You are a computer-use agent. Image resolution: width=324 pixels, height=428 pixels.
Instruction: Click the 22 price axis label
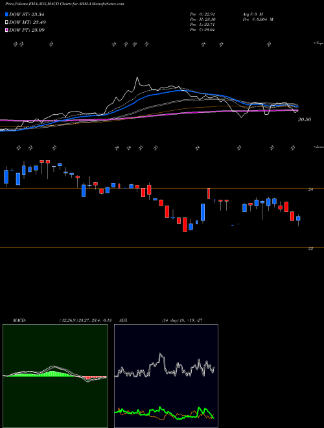(310, 248)
